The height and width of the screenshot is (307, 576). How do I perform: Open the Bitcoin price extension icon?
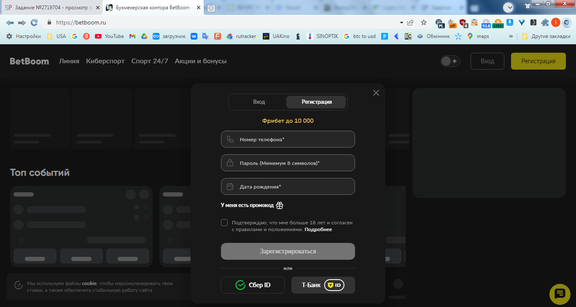498,23
